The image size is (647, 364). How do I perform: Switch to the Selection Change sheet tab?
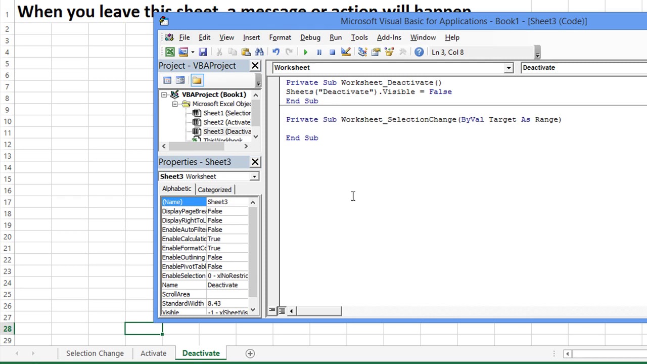[95, 353]
